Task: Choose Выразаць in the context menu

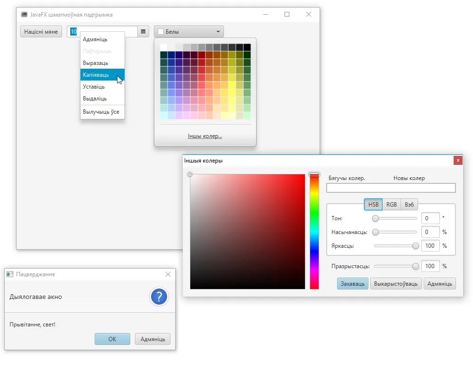Action: pyautogui.click(x=102, y=63)
